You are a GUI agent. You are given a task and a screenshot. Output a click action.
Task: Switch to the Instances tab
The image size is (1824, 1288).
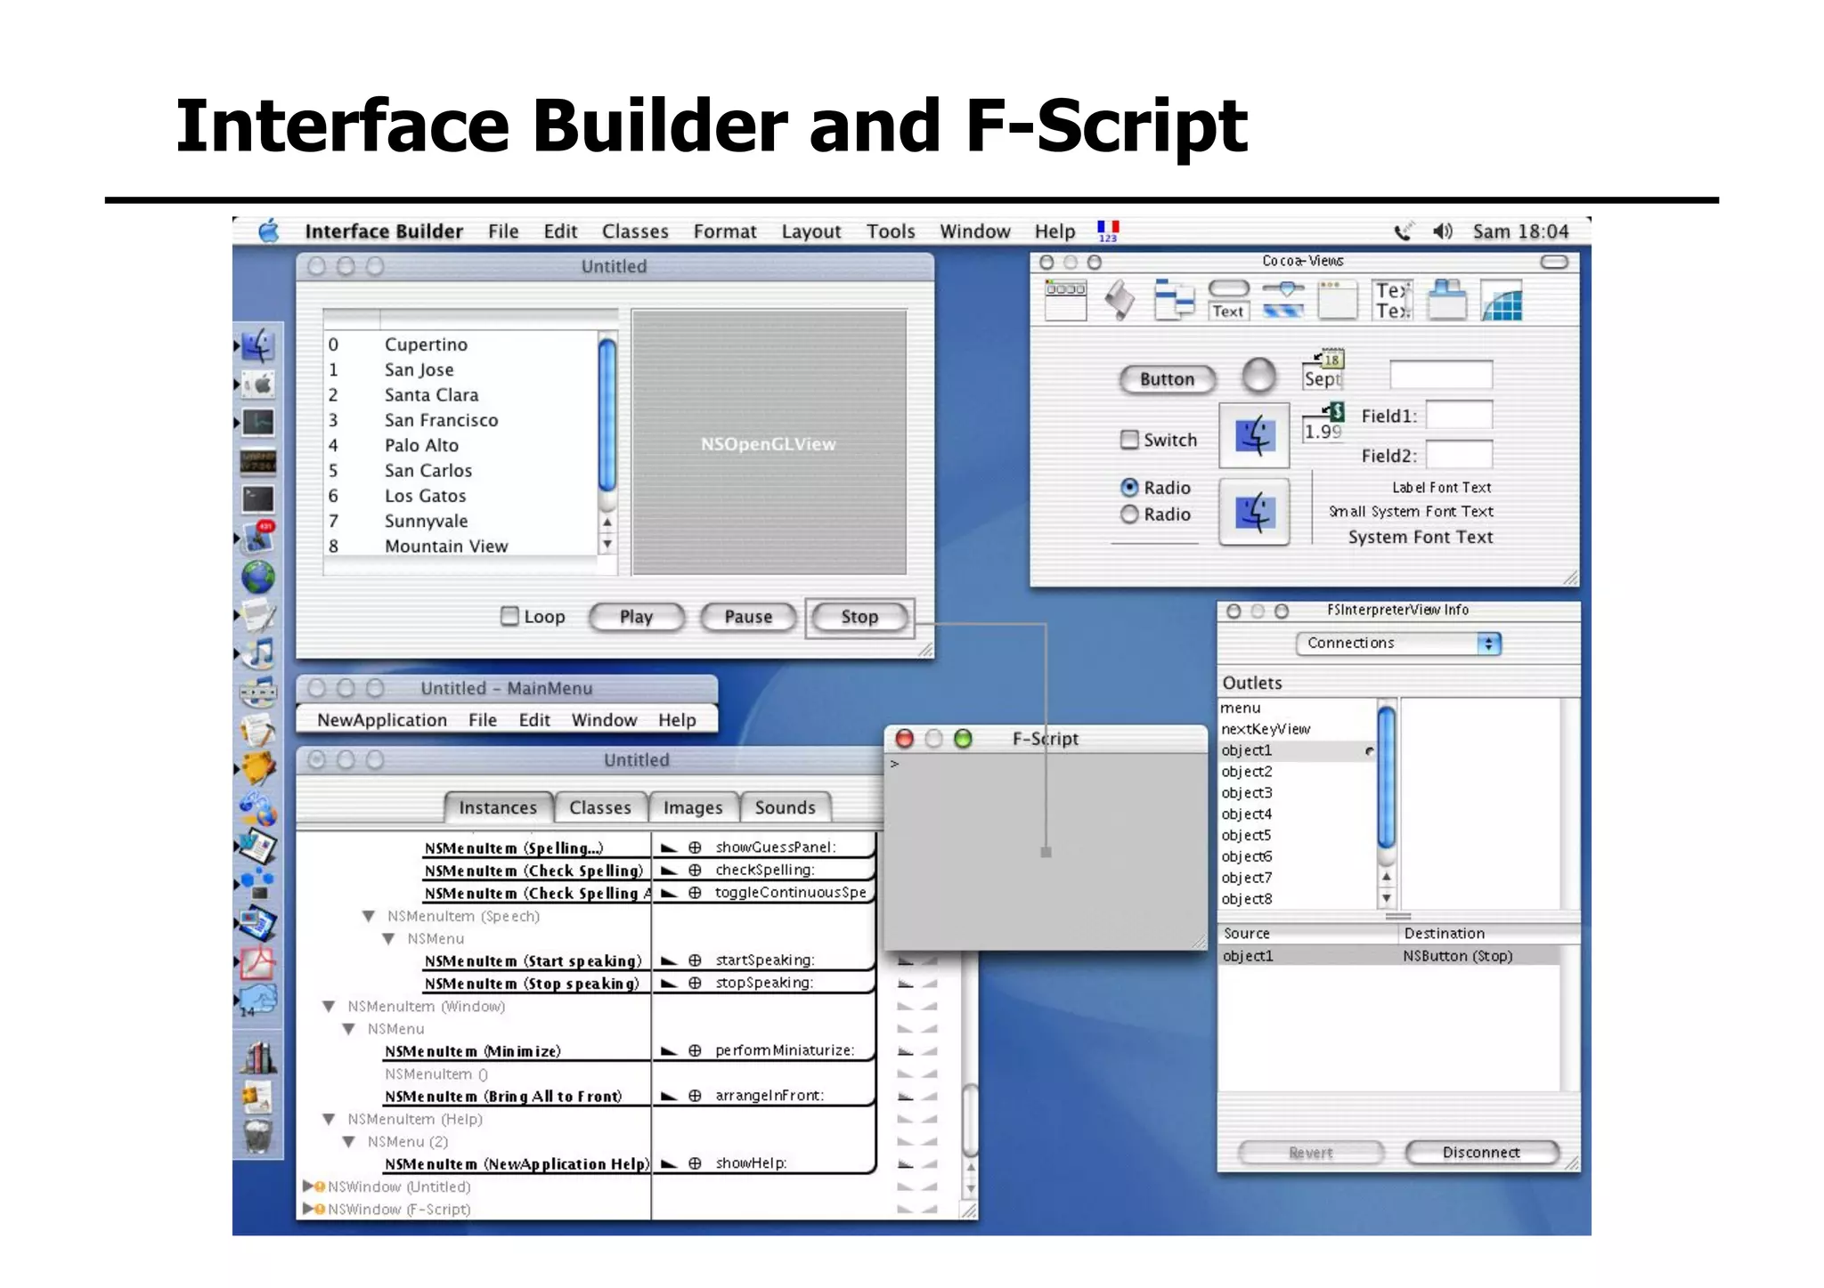click(x=498, y=807)
